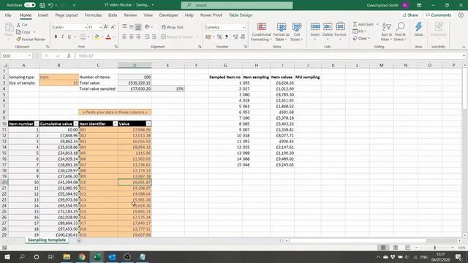
Task: Click Increase Font Size icon
Action: click(106, 27)
